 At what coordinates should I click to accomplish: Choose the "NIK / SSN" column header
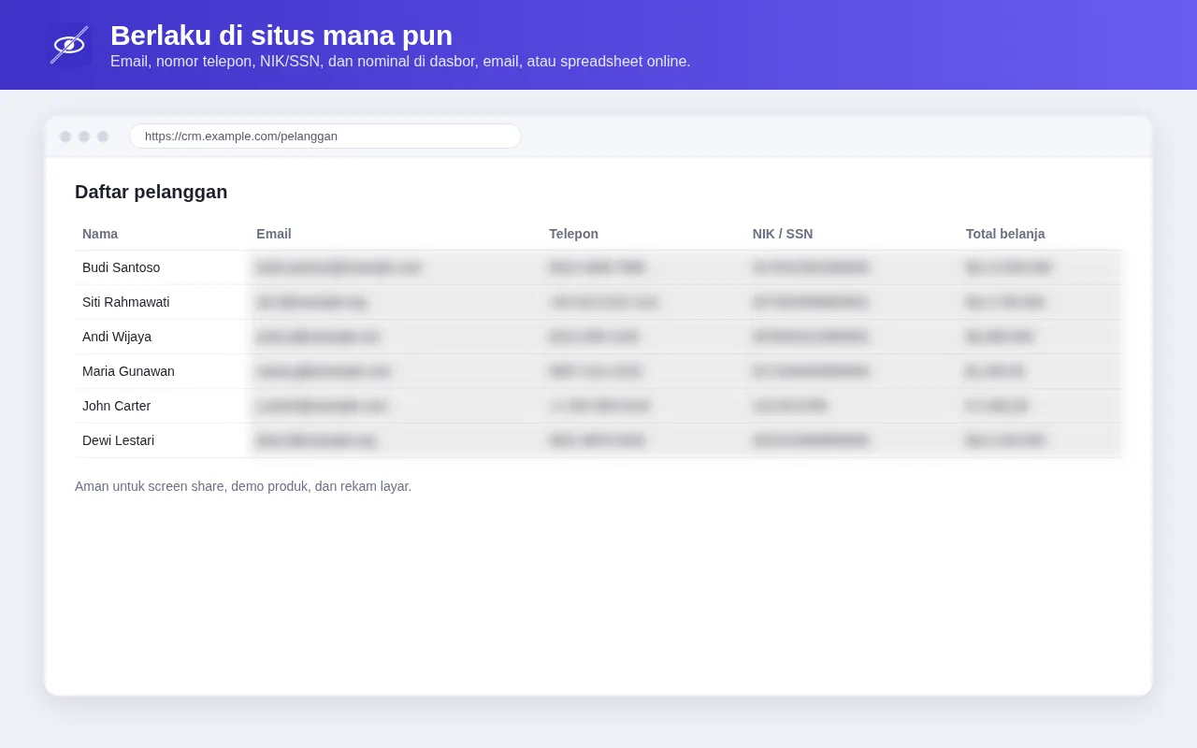click(783, 234)
